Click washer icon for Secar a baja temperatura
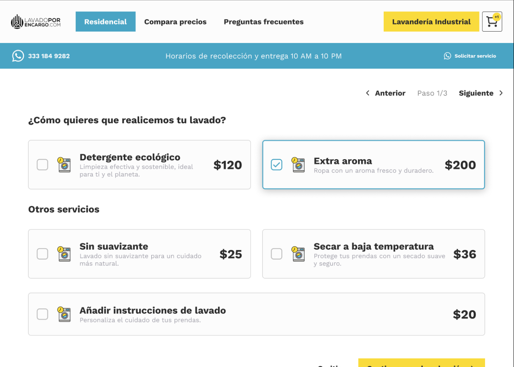The image size is (514, 367). click(298, 254)
